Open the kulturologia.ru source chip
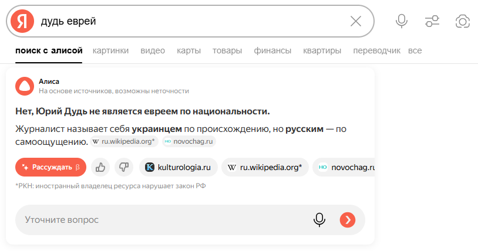Screen dimensions: 478x251 coord(179,167)
